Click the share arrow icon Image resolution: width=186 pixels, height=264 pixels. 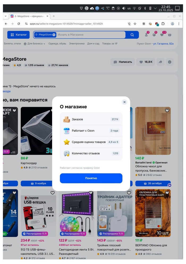160,62
